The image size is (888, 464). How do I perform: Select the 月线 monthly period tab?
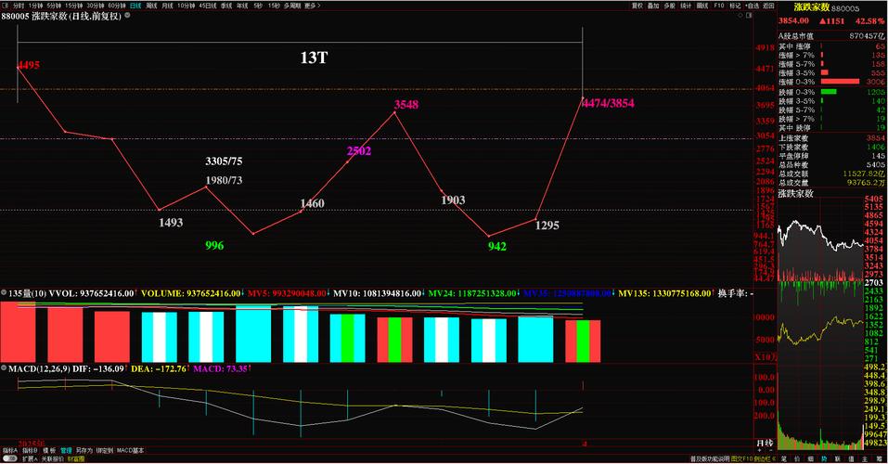click(168, 5)
